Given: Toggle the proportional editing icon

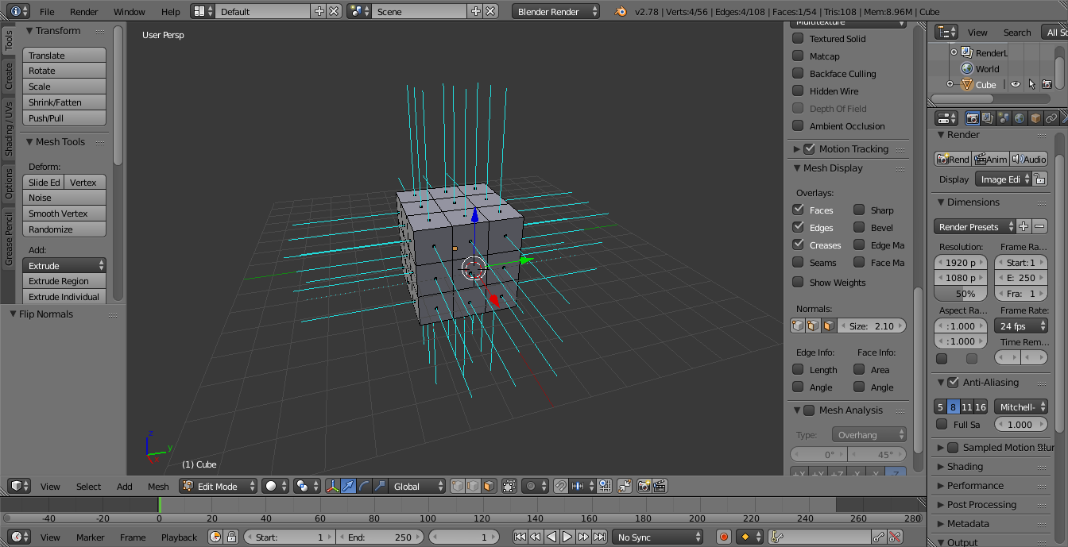Looking at the screenshot, I should [x=532, y=486].
